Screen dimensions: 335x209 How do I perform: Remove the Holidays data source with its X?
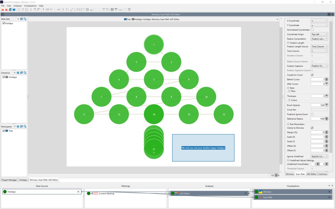coord(78,192)
